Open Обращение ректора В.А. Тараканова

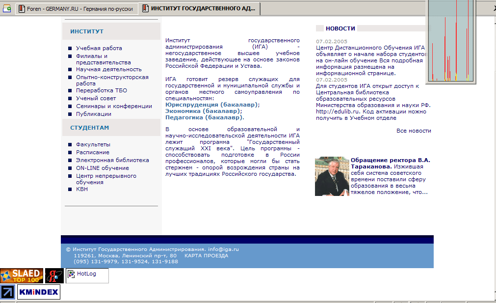[x=391, y=164]
